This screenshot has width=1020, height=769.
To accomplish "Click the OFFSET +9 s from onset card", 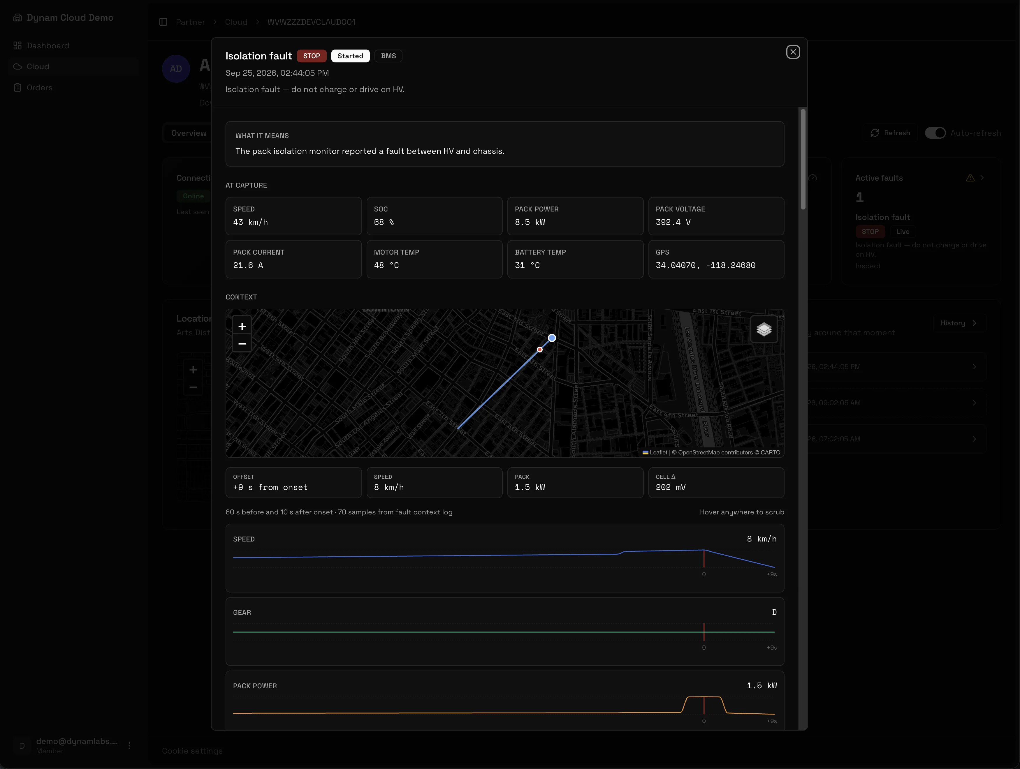I will tap(293, 483).
